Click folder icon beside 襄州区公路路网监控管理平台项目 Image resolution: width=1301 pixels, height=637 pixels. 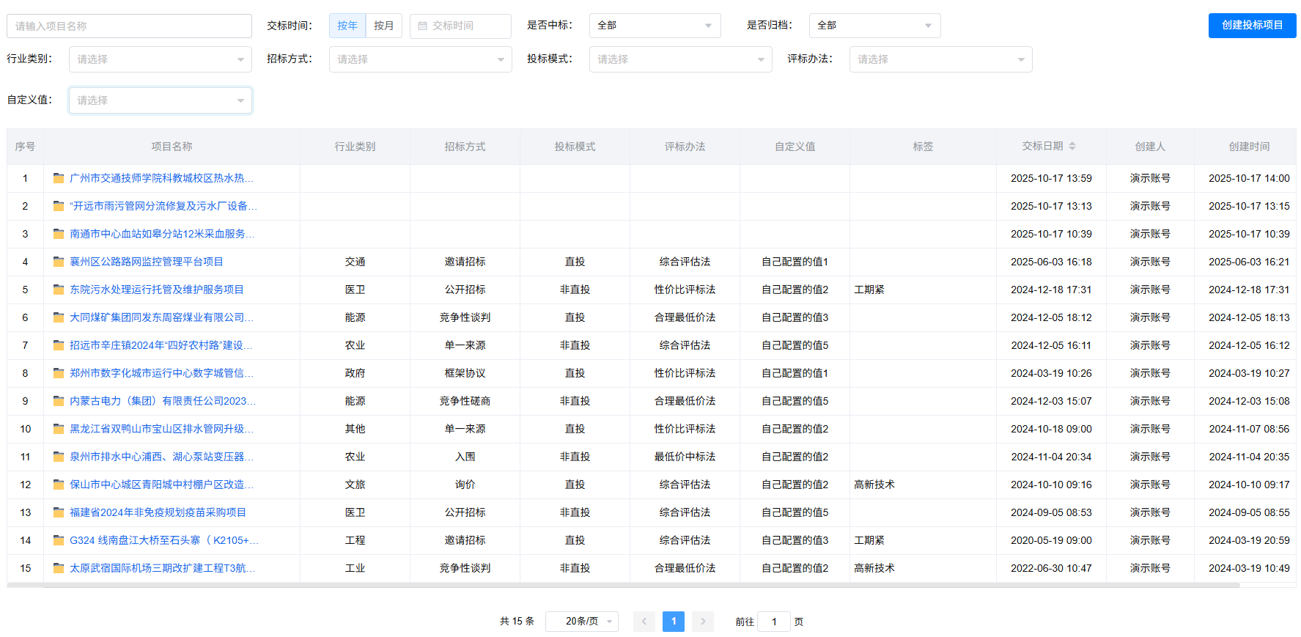[59, 262]
